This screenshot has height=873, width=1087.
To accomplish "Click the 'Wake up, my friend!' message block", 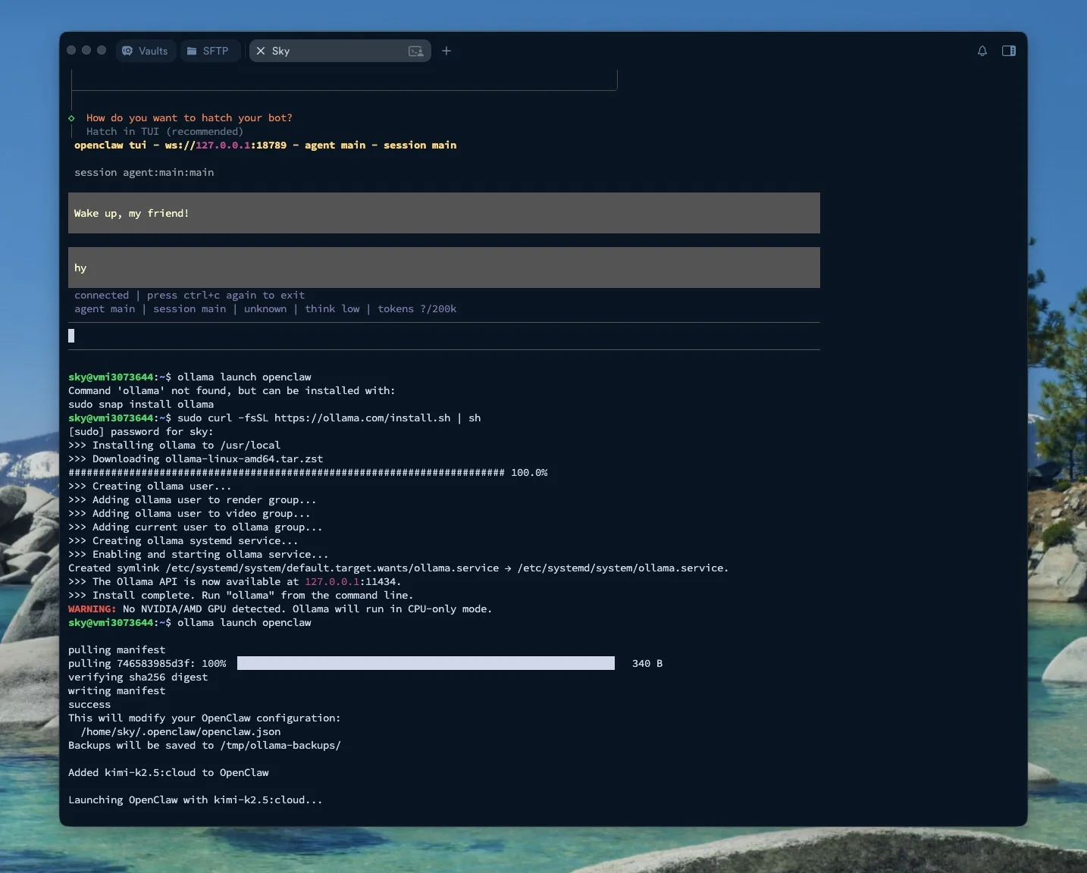I will 444,213.
